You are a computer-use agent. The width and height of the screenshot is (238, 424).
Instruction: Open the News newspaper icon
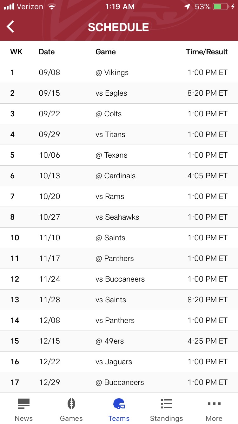point(24,404)
